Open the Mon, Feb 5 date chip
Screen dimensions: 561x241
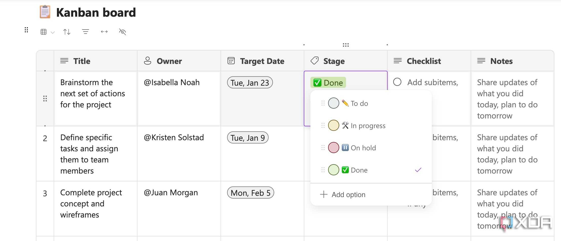click(251, 193)
